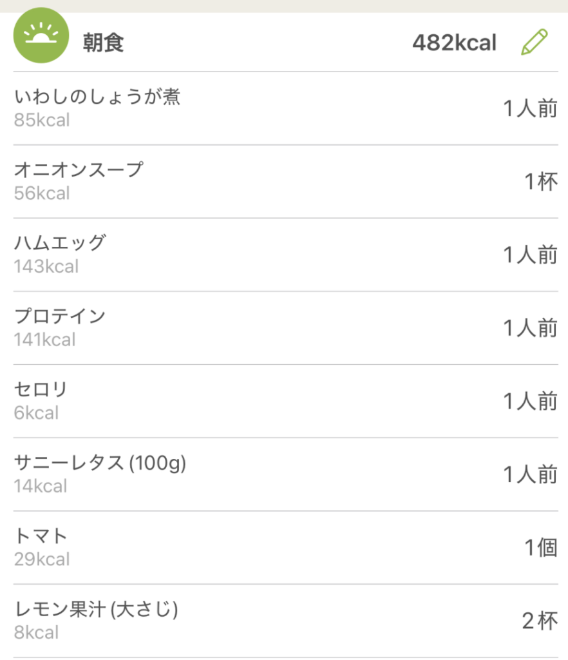Open the オニオンスープ entry
The image size is (568, 660).
tap(79, 170)
